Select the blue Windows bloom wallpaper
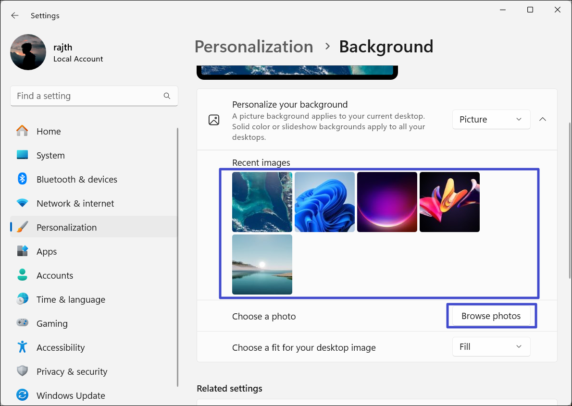The height and width of the screenshot is (406, 572). [324, 202]
